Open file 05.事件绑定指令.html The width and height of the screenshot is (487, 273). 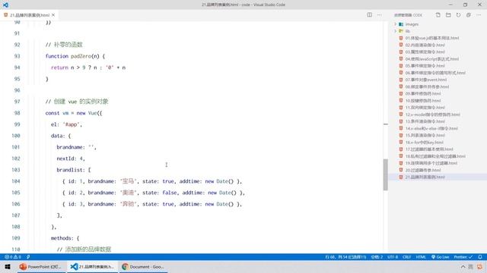[425, 66]
